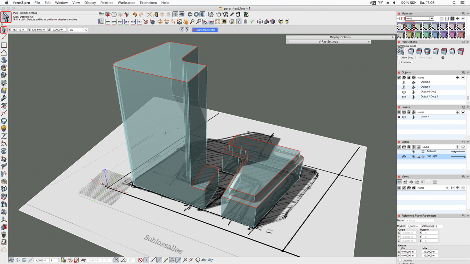Click the Zoom magnifier tool
Screen dimensions: 470x264
[192, 22]
